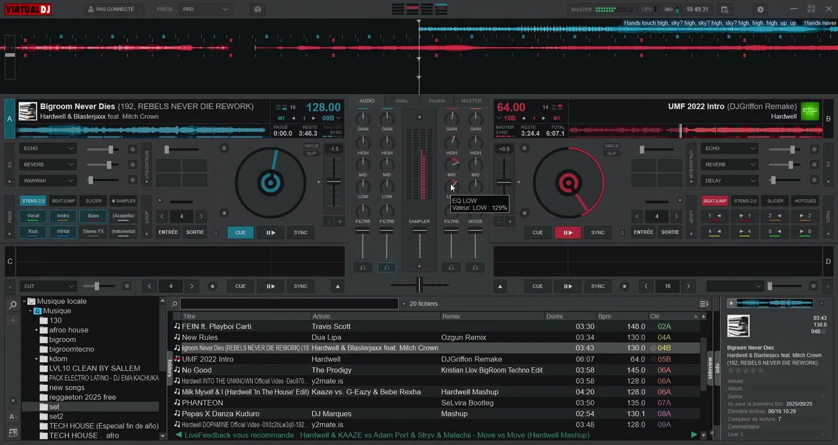This screenshot has width=838, height=445.
Task: Click the Bigroom Never Dies cover art on deck A
Action: 27,111
